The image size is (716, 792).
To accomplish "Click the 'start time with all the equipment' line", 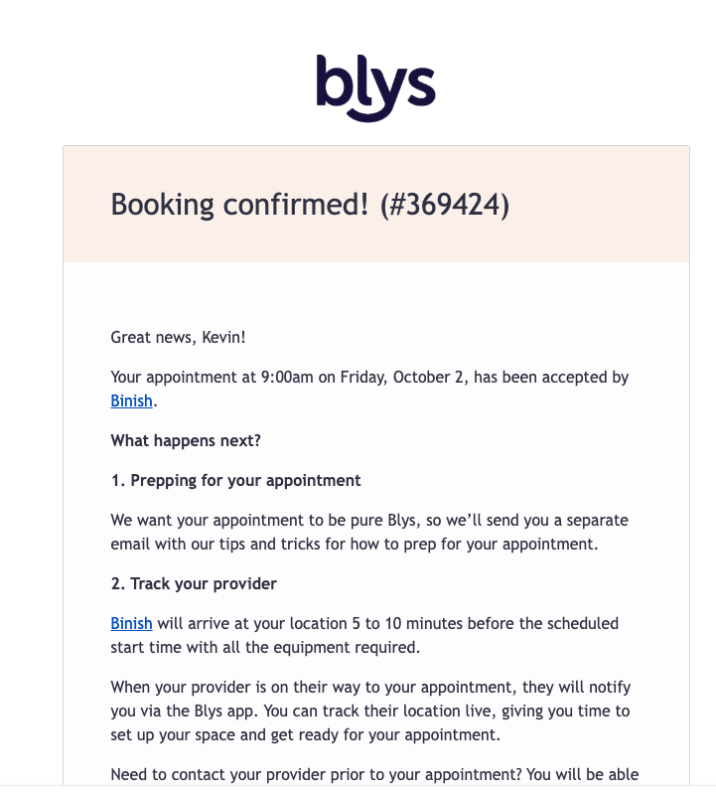I will point(265,648).
